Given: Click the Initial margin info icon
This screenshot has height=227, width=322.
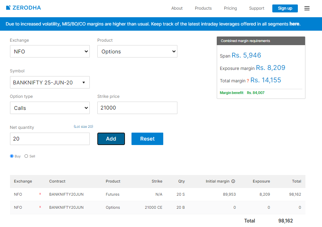Looking at the screenshot, I should pos(233,181).
